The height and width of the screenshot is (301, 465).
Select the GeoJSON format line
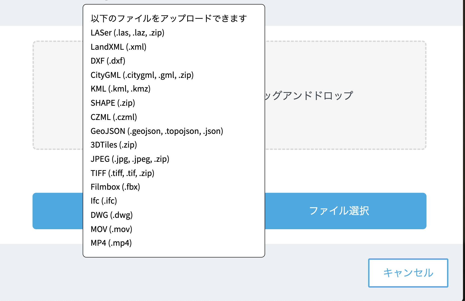point(157,131)
